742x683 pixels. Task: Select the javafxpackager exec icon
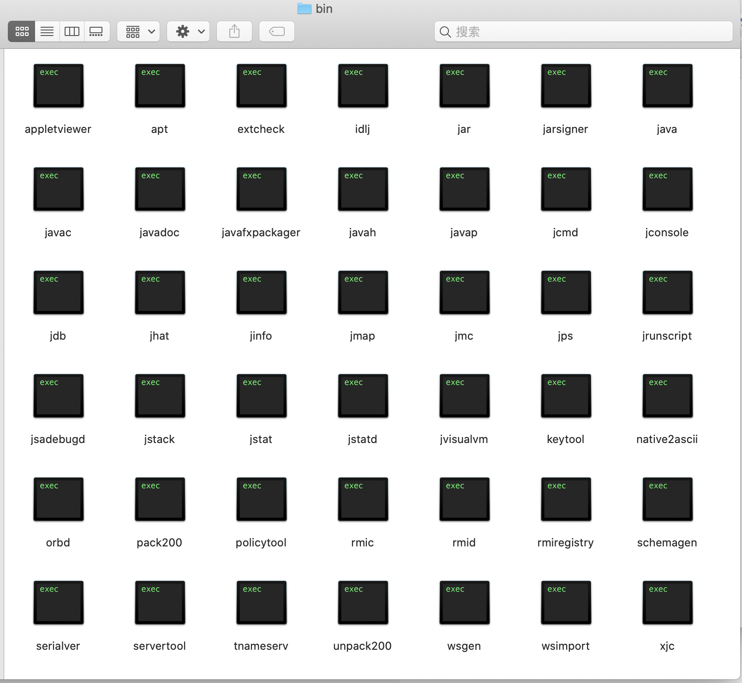tap(262, 189)
